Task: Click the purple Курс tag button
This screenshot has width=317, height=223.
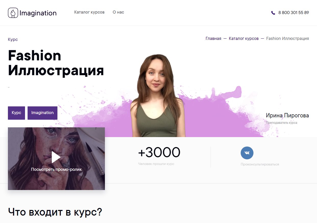Action: [16, 113]
